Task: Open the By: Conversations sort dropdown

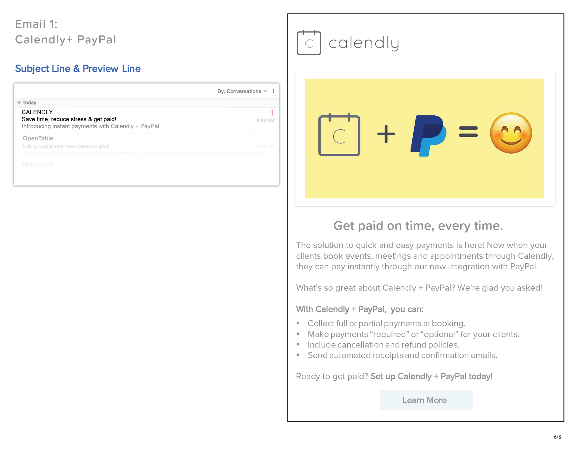Action: pyautogui.click(x=242, y=91)
